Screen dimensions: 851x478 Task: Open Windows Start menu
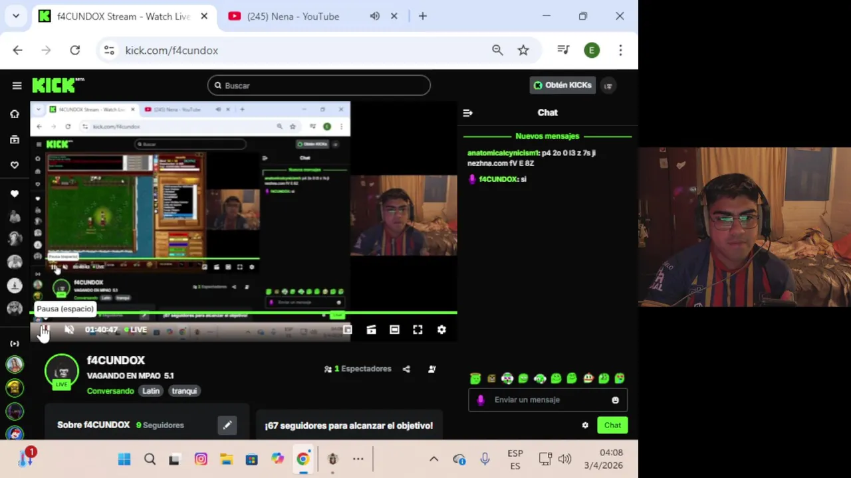pos(124,459)
